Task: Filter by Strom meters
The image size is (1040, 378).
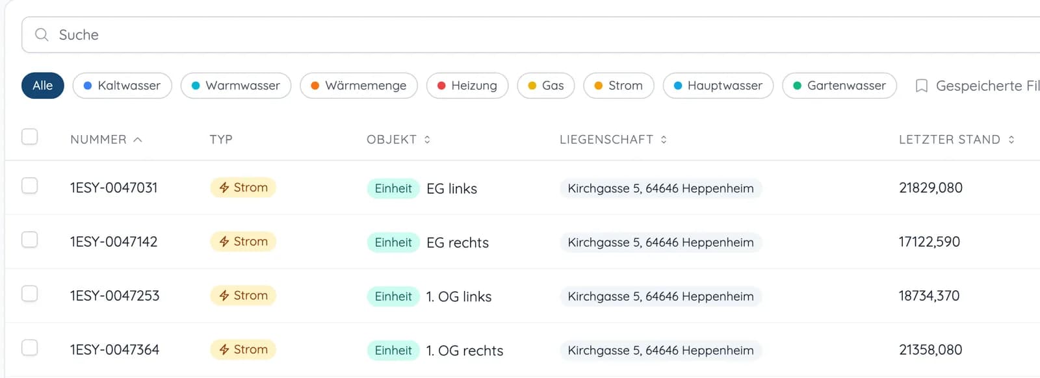Action: point(619,86)
